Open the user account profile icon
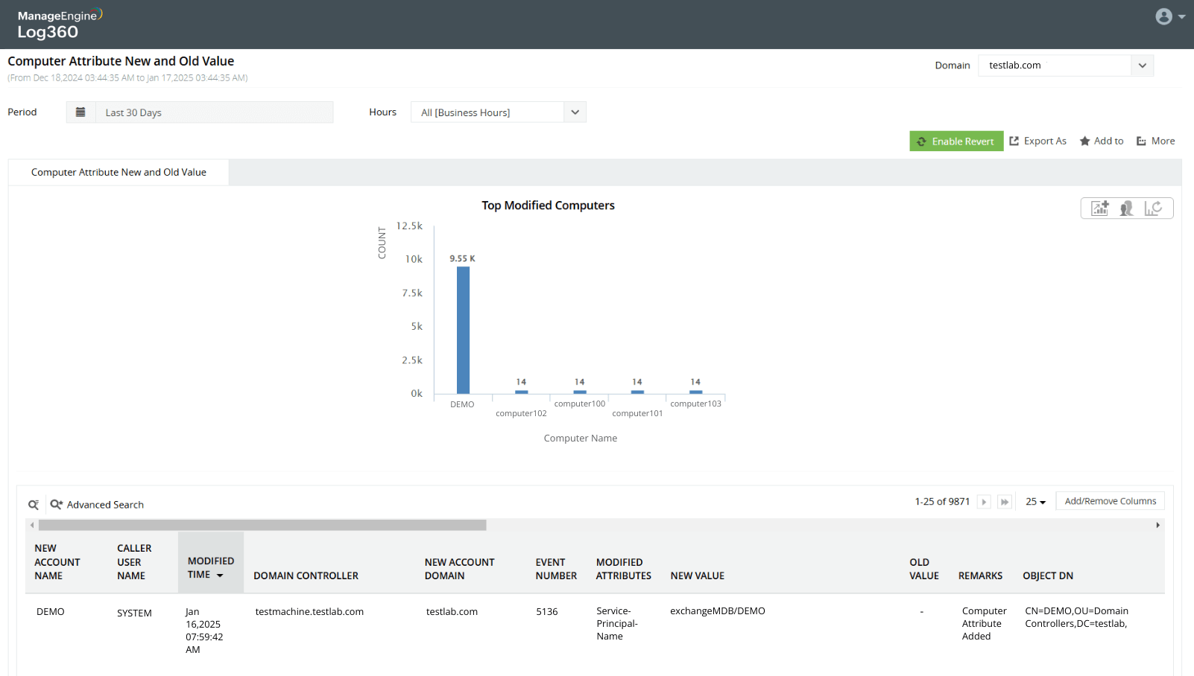This screenshot has height=676, width=1194. pos(1164,16)
